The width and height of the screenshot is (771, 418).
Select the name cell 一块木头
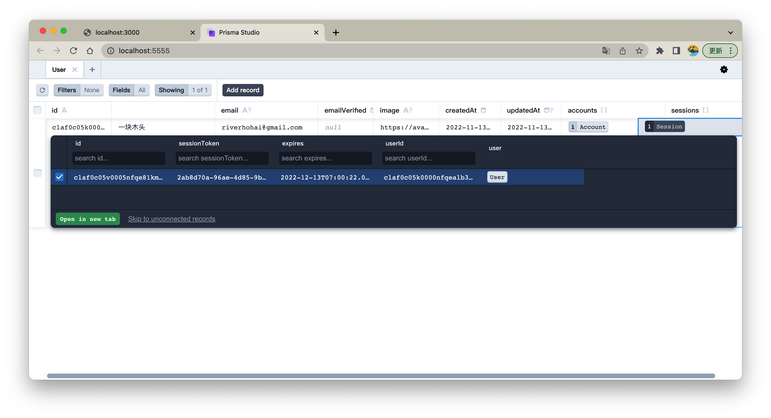click(x=163, y=127)
